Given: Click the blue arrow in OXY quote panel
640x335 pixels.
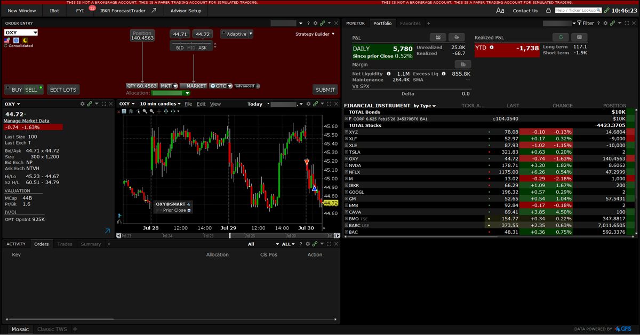Looking at the screenshot, I should coord(107,231).
